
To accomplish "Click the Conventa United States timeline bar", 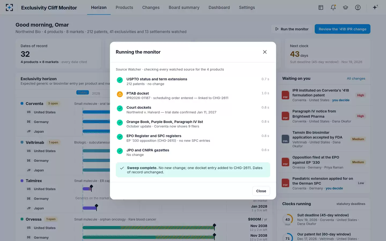I will point(96,112).
